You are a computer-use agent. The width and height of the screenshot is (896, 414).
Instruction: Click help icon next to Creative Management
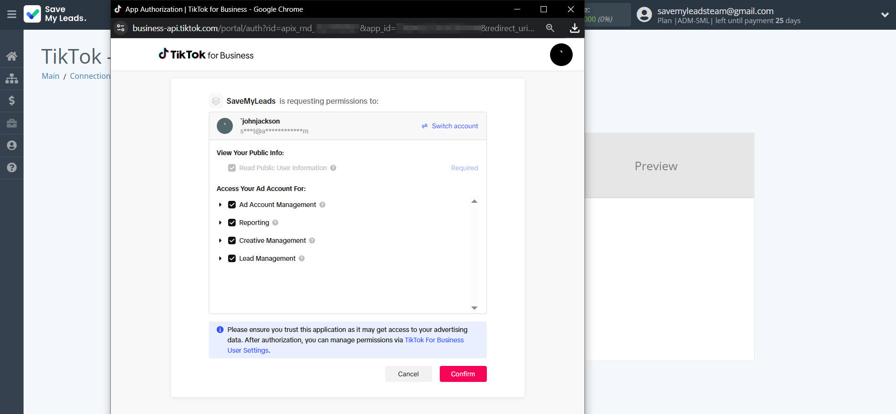click(x=312, y=240)
